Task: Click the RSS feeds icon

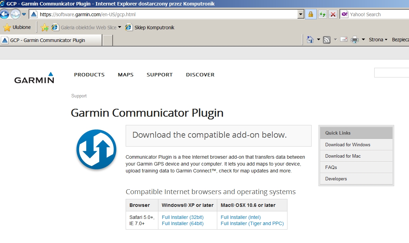Action: coord(327,40)
